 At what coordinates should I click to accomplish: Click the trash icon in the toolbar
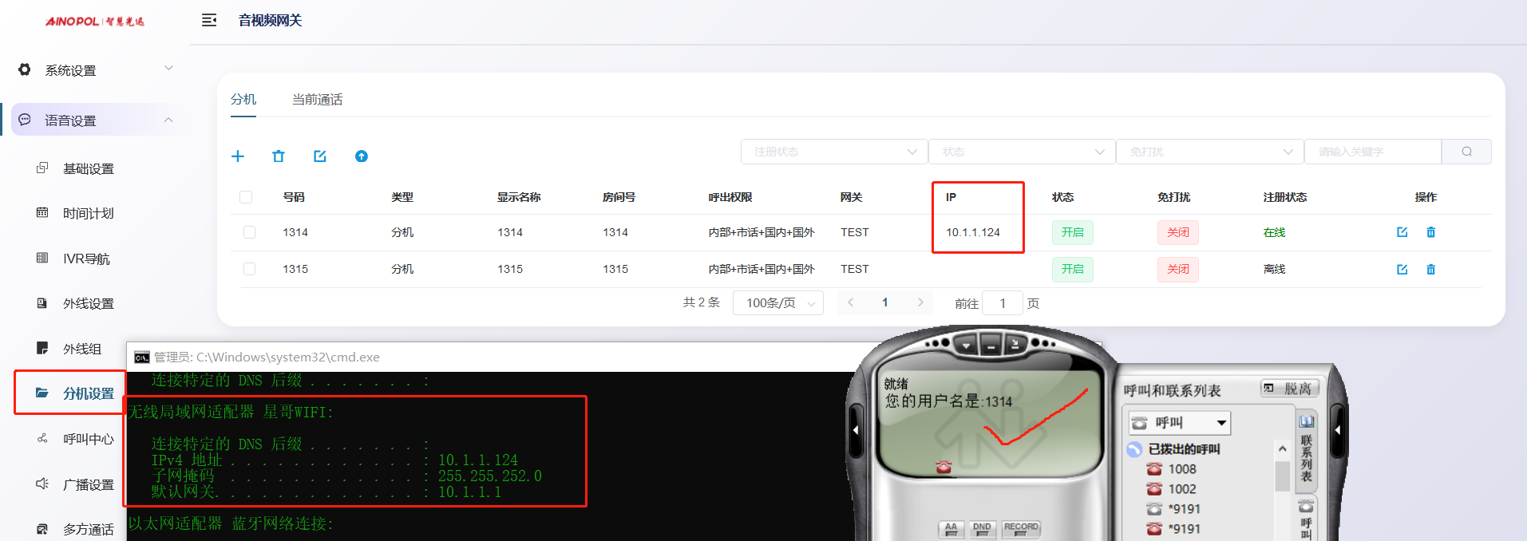(279, 156)
